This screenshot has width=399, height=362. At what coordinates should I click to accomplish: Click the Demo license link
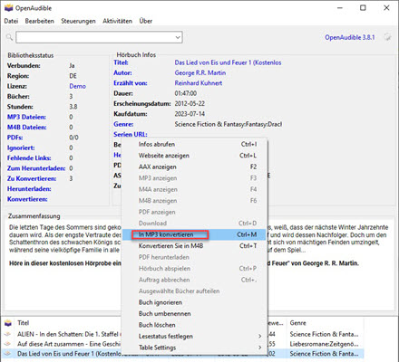(78, 86)
